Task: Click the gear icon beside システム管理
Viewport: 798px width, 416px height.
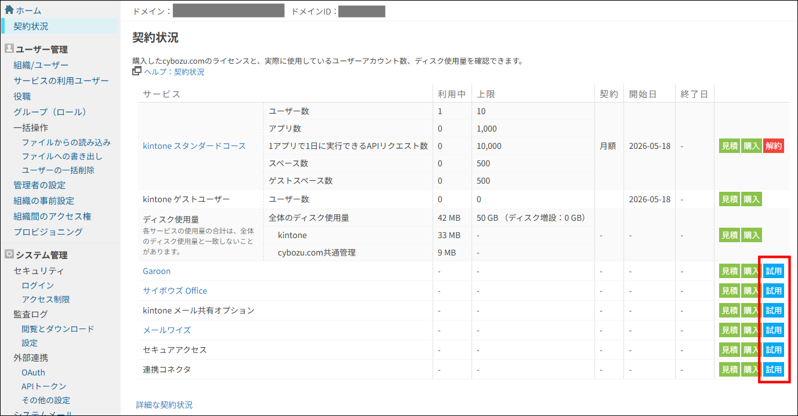Action: point(9,254)
